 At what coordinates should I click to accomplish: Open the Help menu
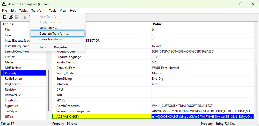73,11
